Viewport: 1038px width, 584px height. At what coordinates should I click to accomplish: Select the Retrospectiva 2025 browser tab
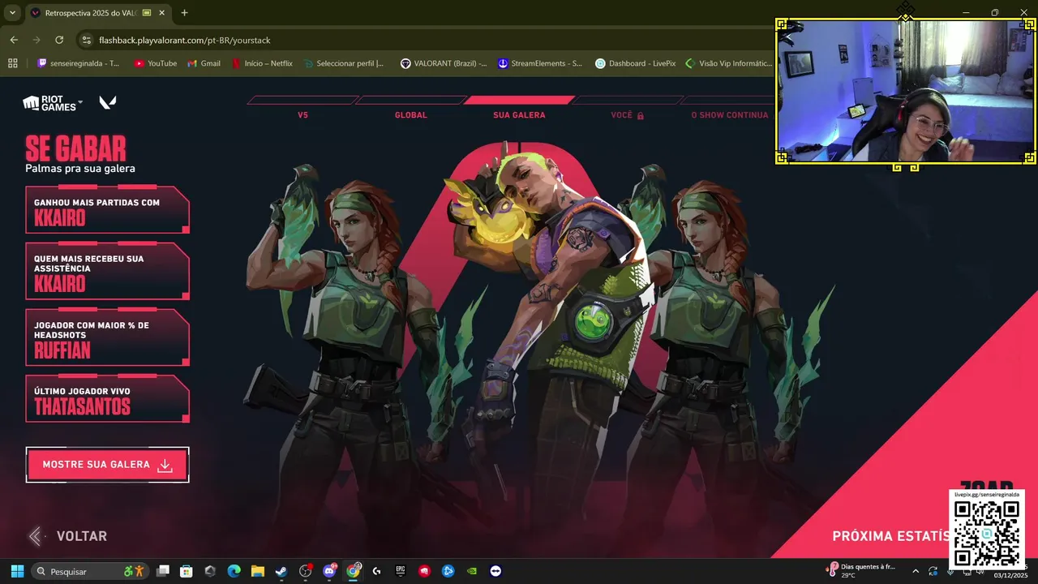pyautogui.click(x=98, y=13)
